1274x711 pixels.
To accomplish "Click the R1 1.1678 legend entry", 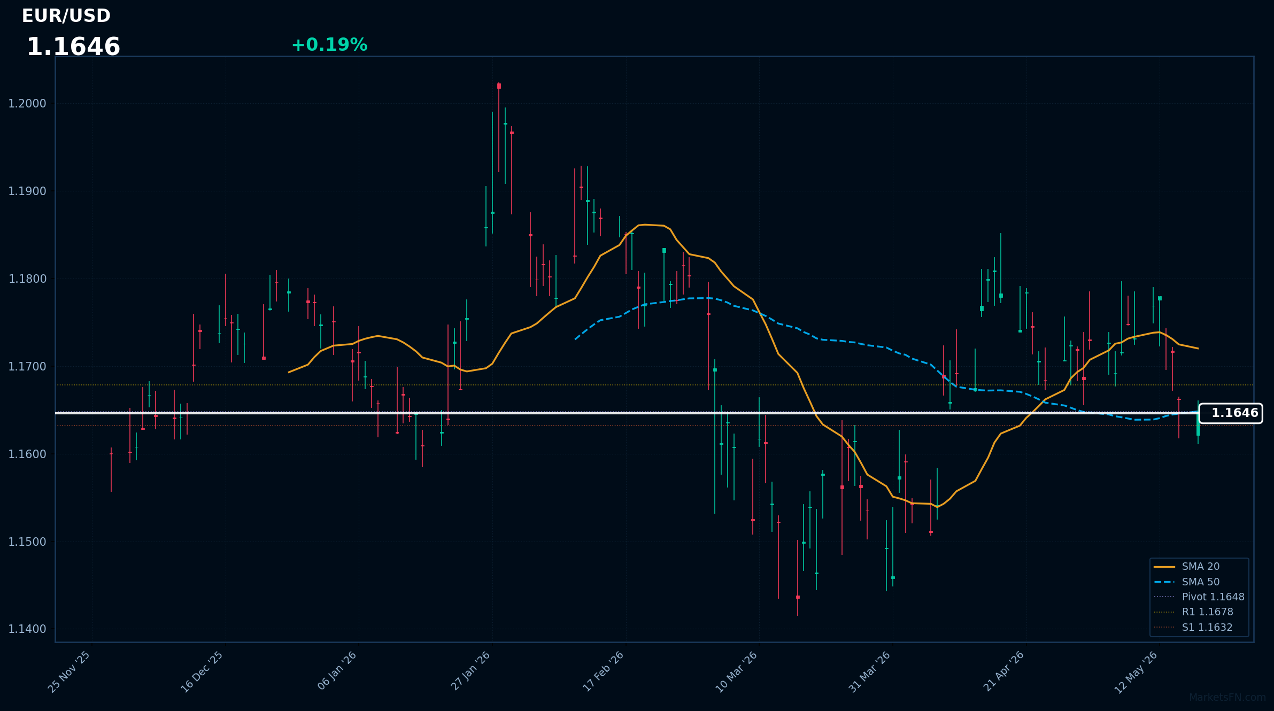I will point(1193,612).
